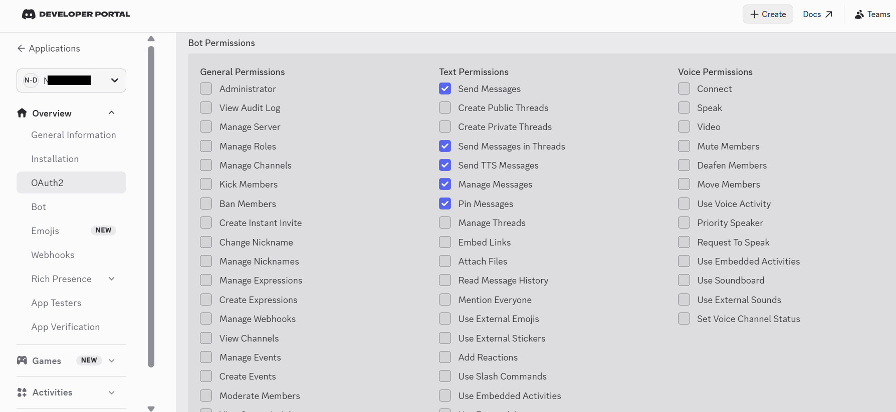Click the Activities icon in sidebar

click(22, 392)
